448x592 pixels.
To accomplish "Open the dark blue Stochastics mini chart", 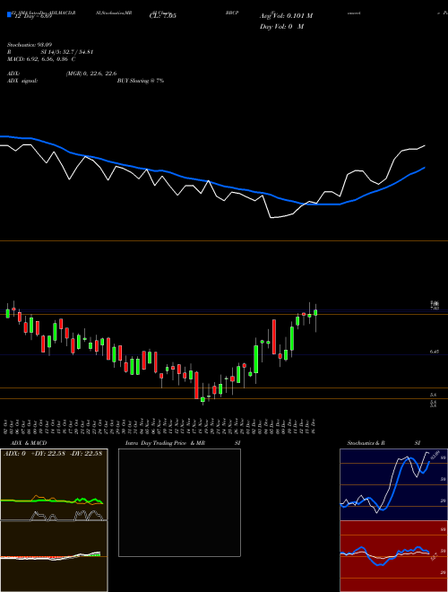I will click(393, 484).
